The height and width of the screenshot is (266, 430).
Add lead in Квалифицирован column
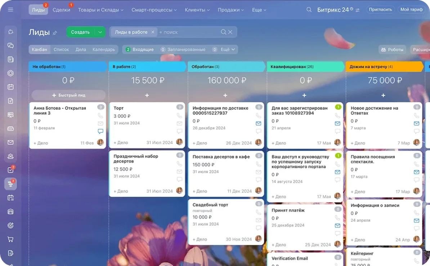pos(304,95)
